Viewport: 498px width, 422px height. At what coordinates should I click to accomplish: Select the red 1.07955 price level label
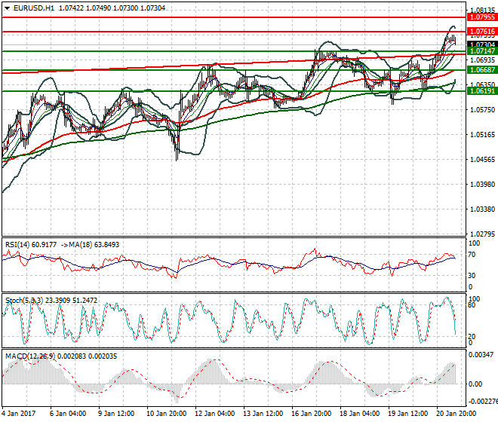(x=482, y=17)
